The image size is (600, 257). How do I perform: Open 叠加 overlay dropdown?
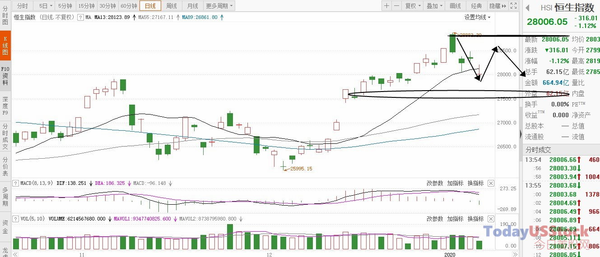434,6
